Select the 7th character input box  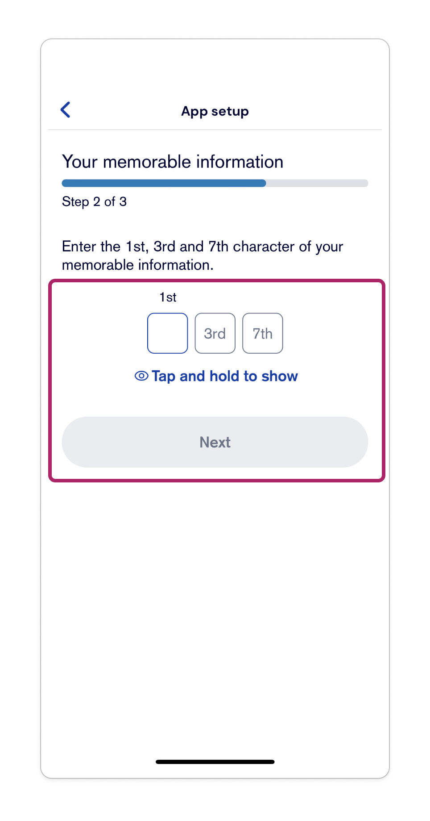[262, 333]
